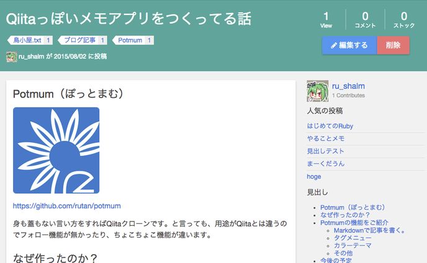Image resolution: width=427 pixels, height=263 pixels.
Task: Open popular post はじめてのRuby
Action: [x=330, y=126]
